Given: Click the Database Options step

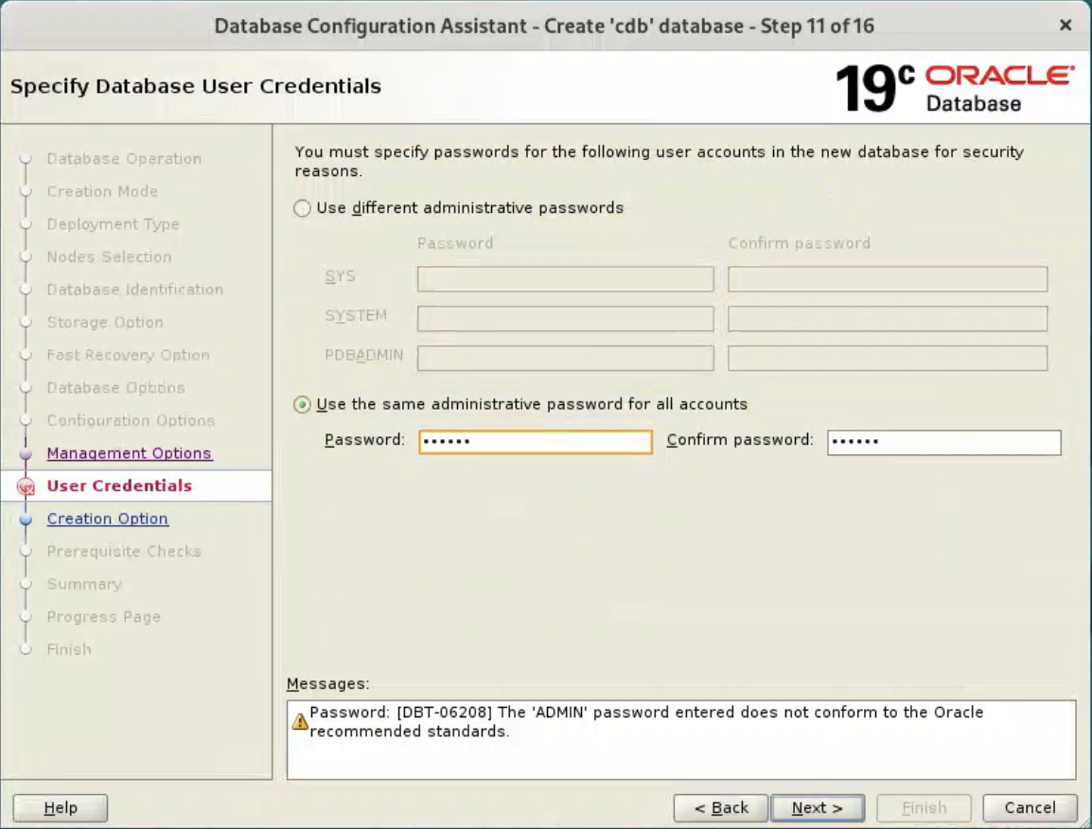Looking at the screenshot, I should click(115, 388).
